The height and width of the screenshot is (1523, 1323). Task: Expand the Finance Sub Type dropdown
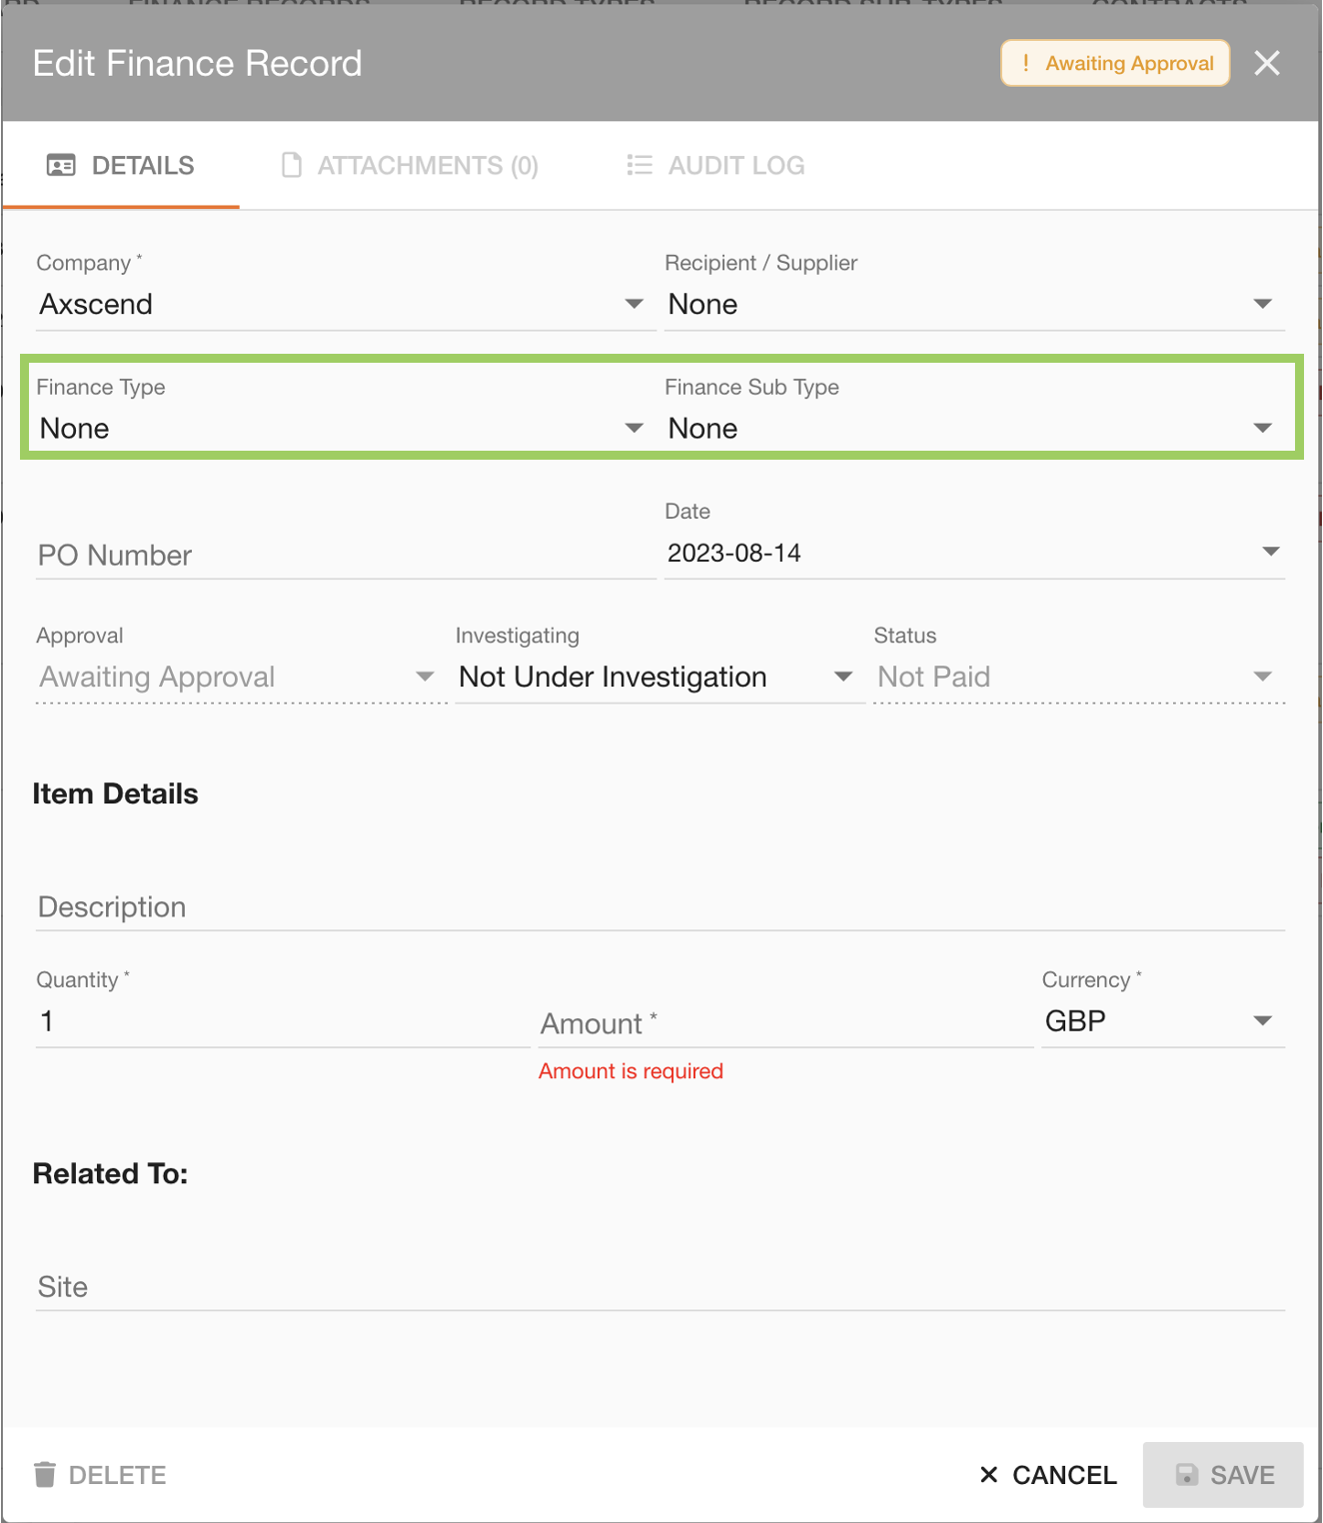point(1262,428)
